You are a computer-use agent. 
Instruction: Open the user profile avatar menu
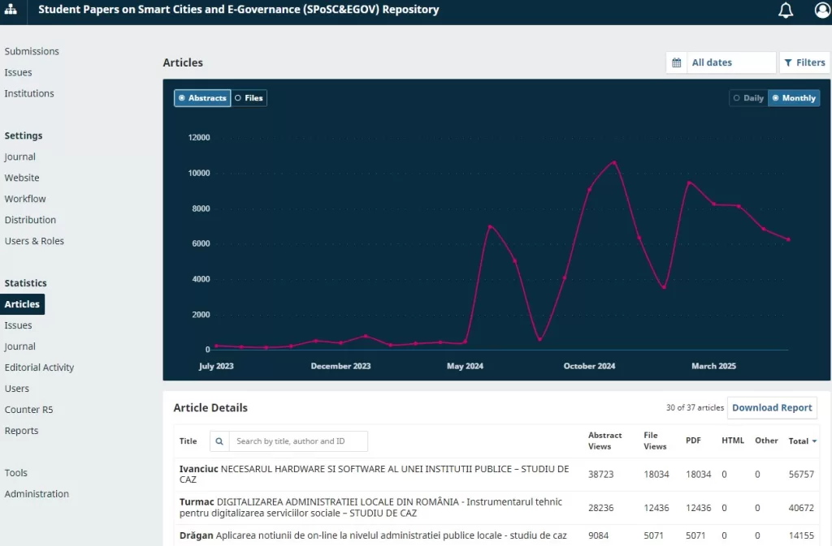[822, 11]
